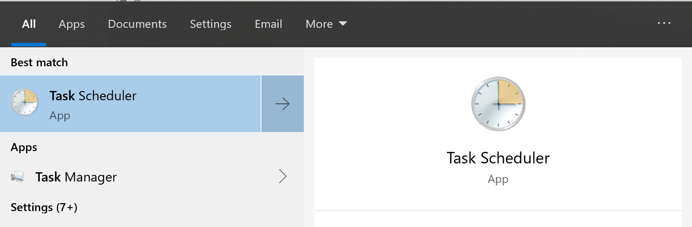The height and width of the screenshot is (227, 692).
Task: Click the Settings (7+) group header
Action: 44,207
